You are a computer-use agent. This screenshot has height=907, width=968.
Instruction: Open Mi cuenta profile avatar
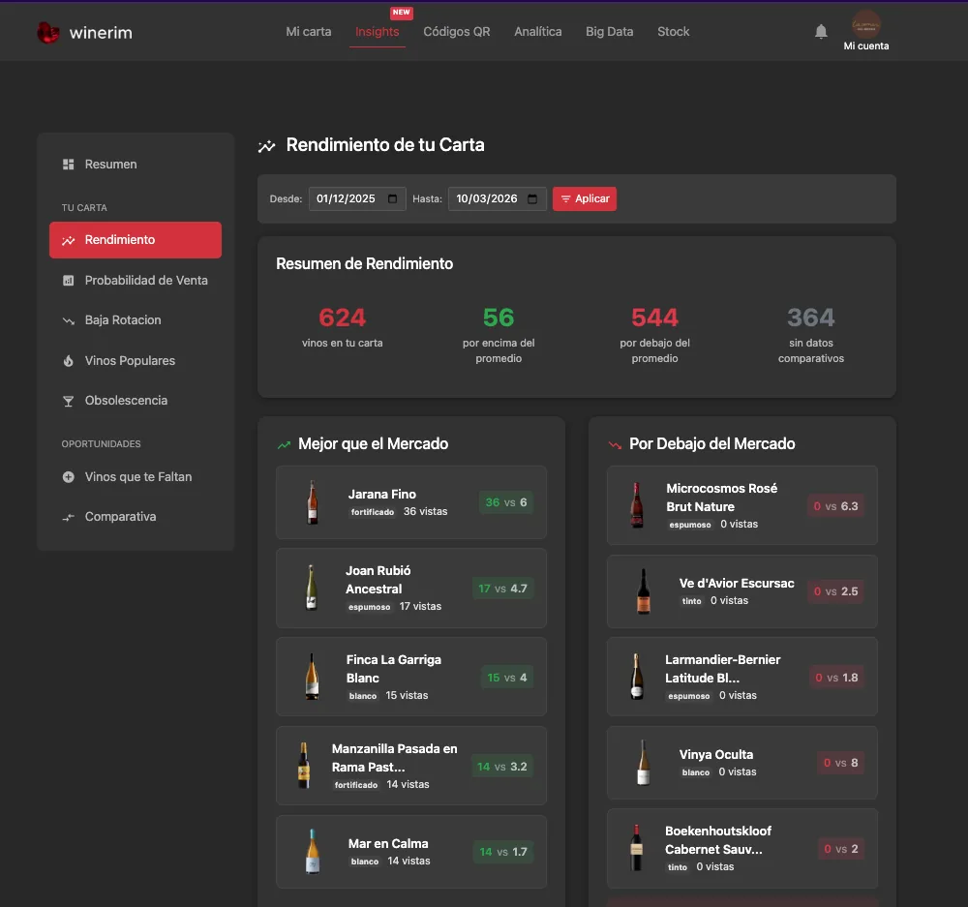pyautogui.click(x=866, y=25)
